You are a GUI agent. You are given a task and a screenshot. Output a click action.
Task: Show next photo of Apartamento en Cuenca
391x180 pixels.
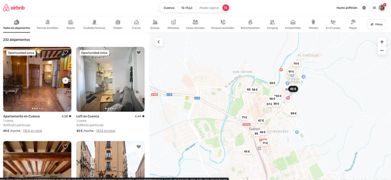pyautogui.click(x=65, y=80)
